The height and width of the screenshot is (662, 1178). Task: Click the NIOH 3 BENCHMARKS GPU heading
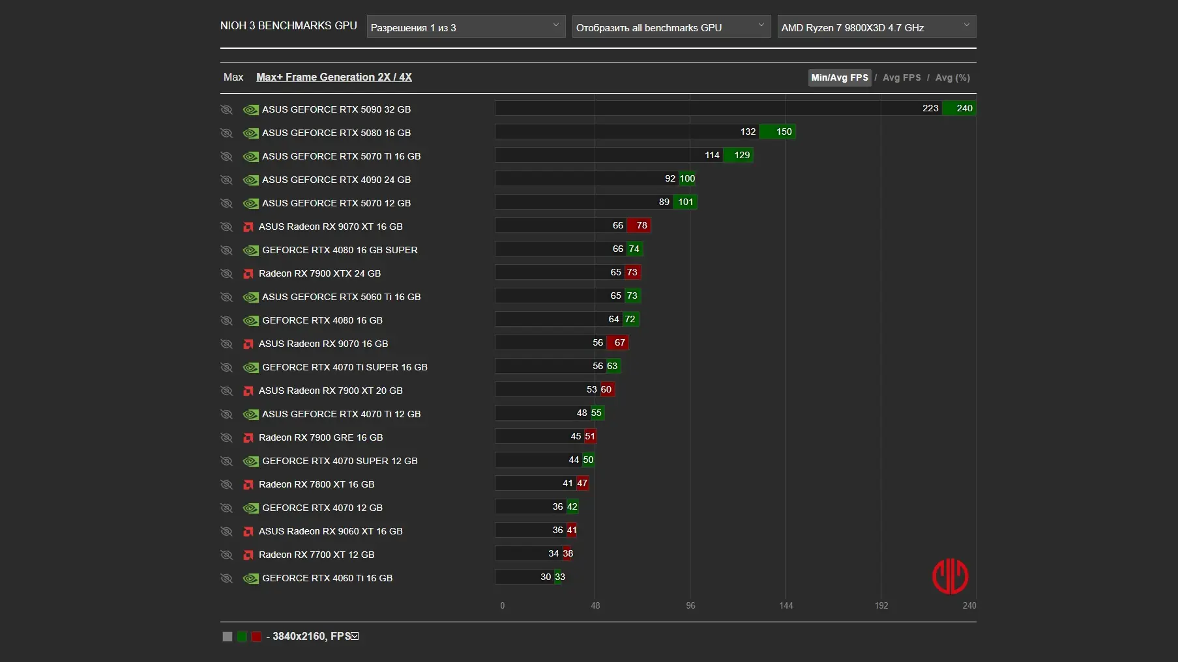(289, 25)
